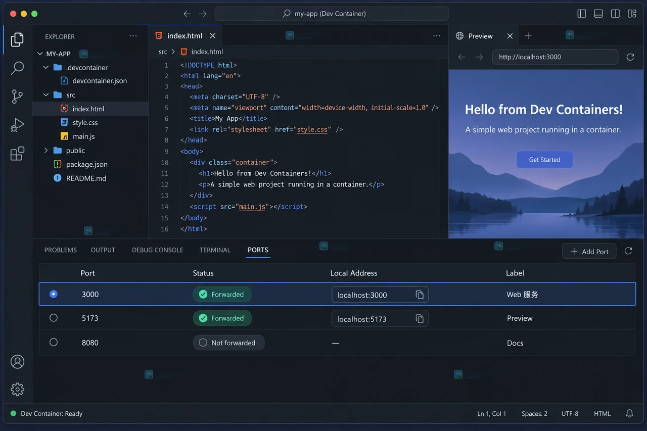Focus the my-app command center search

point(332,14)
